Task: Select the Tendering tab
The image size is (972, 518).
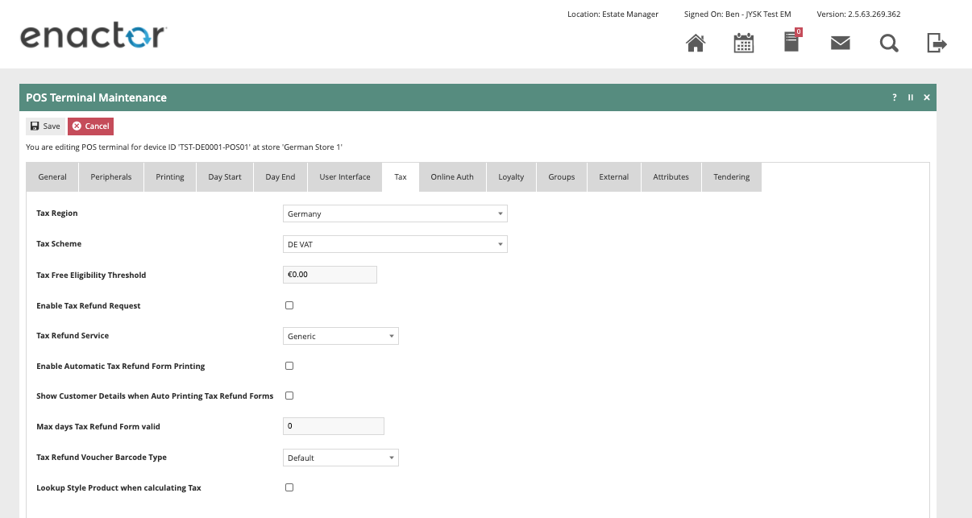Action: (x=731, y=177)
